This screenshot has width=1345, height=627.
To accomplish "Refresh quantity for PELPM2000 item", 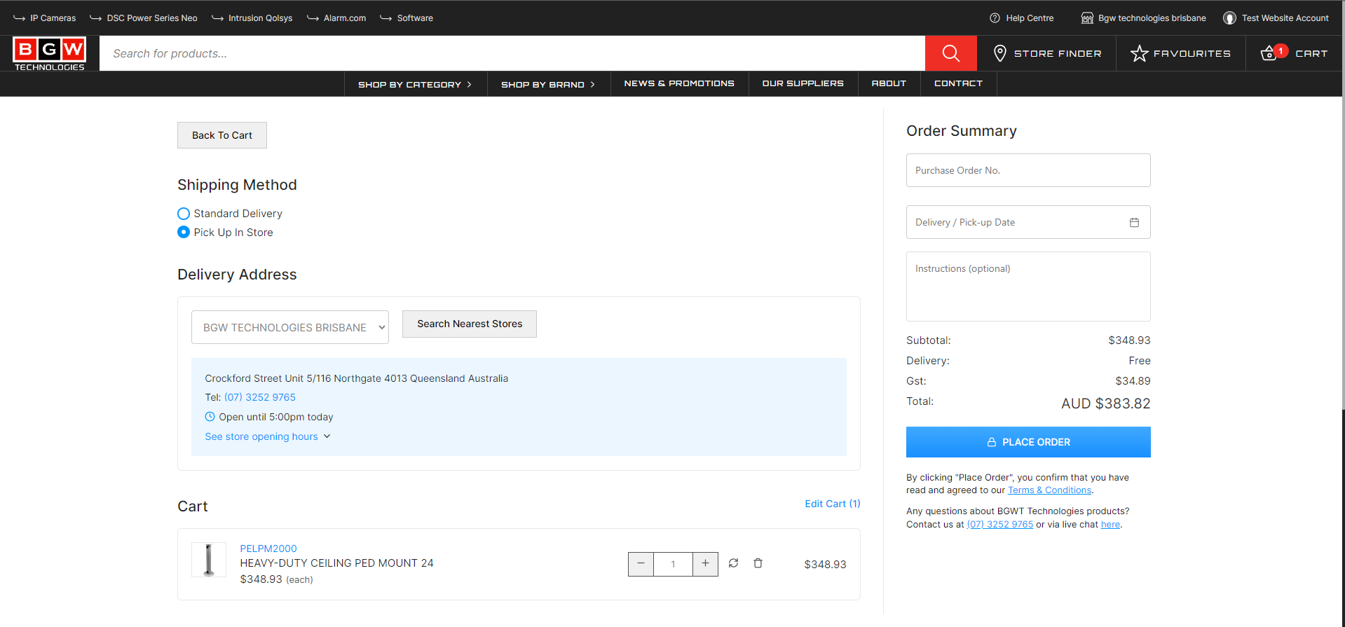I will coord(733,563).
